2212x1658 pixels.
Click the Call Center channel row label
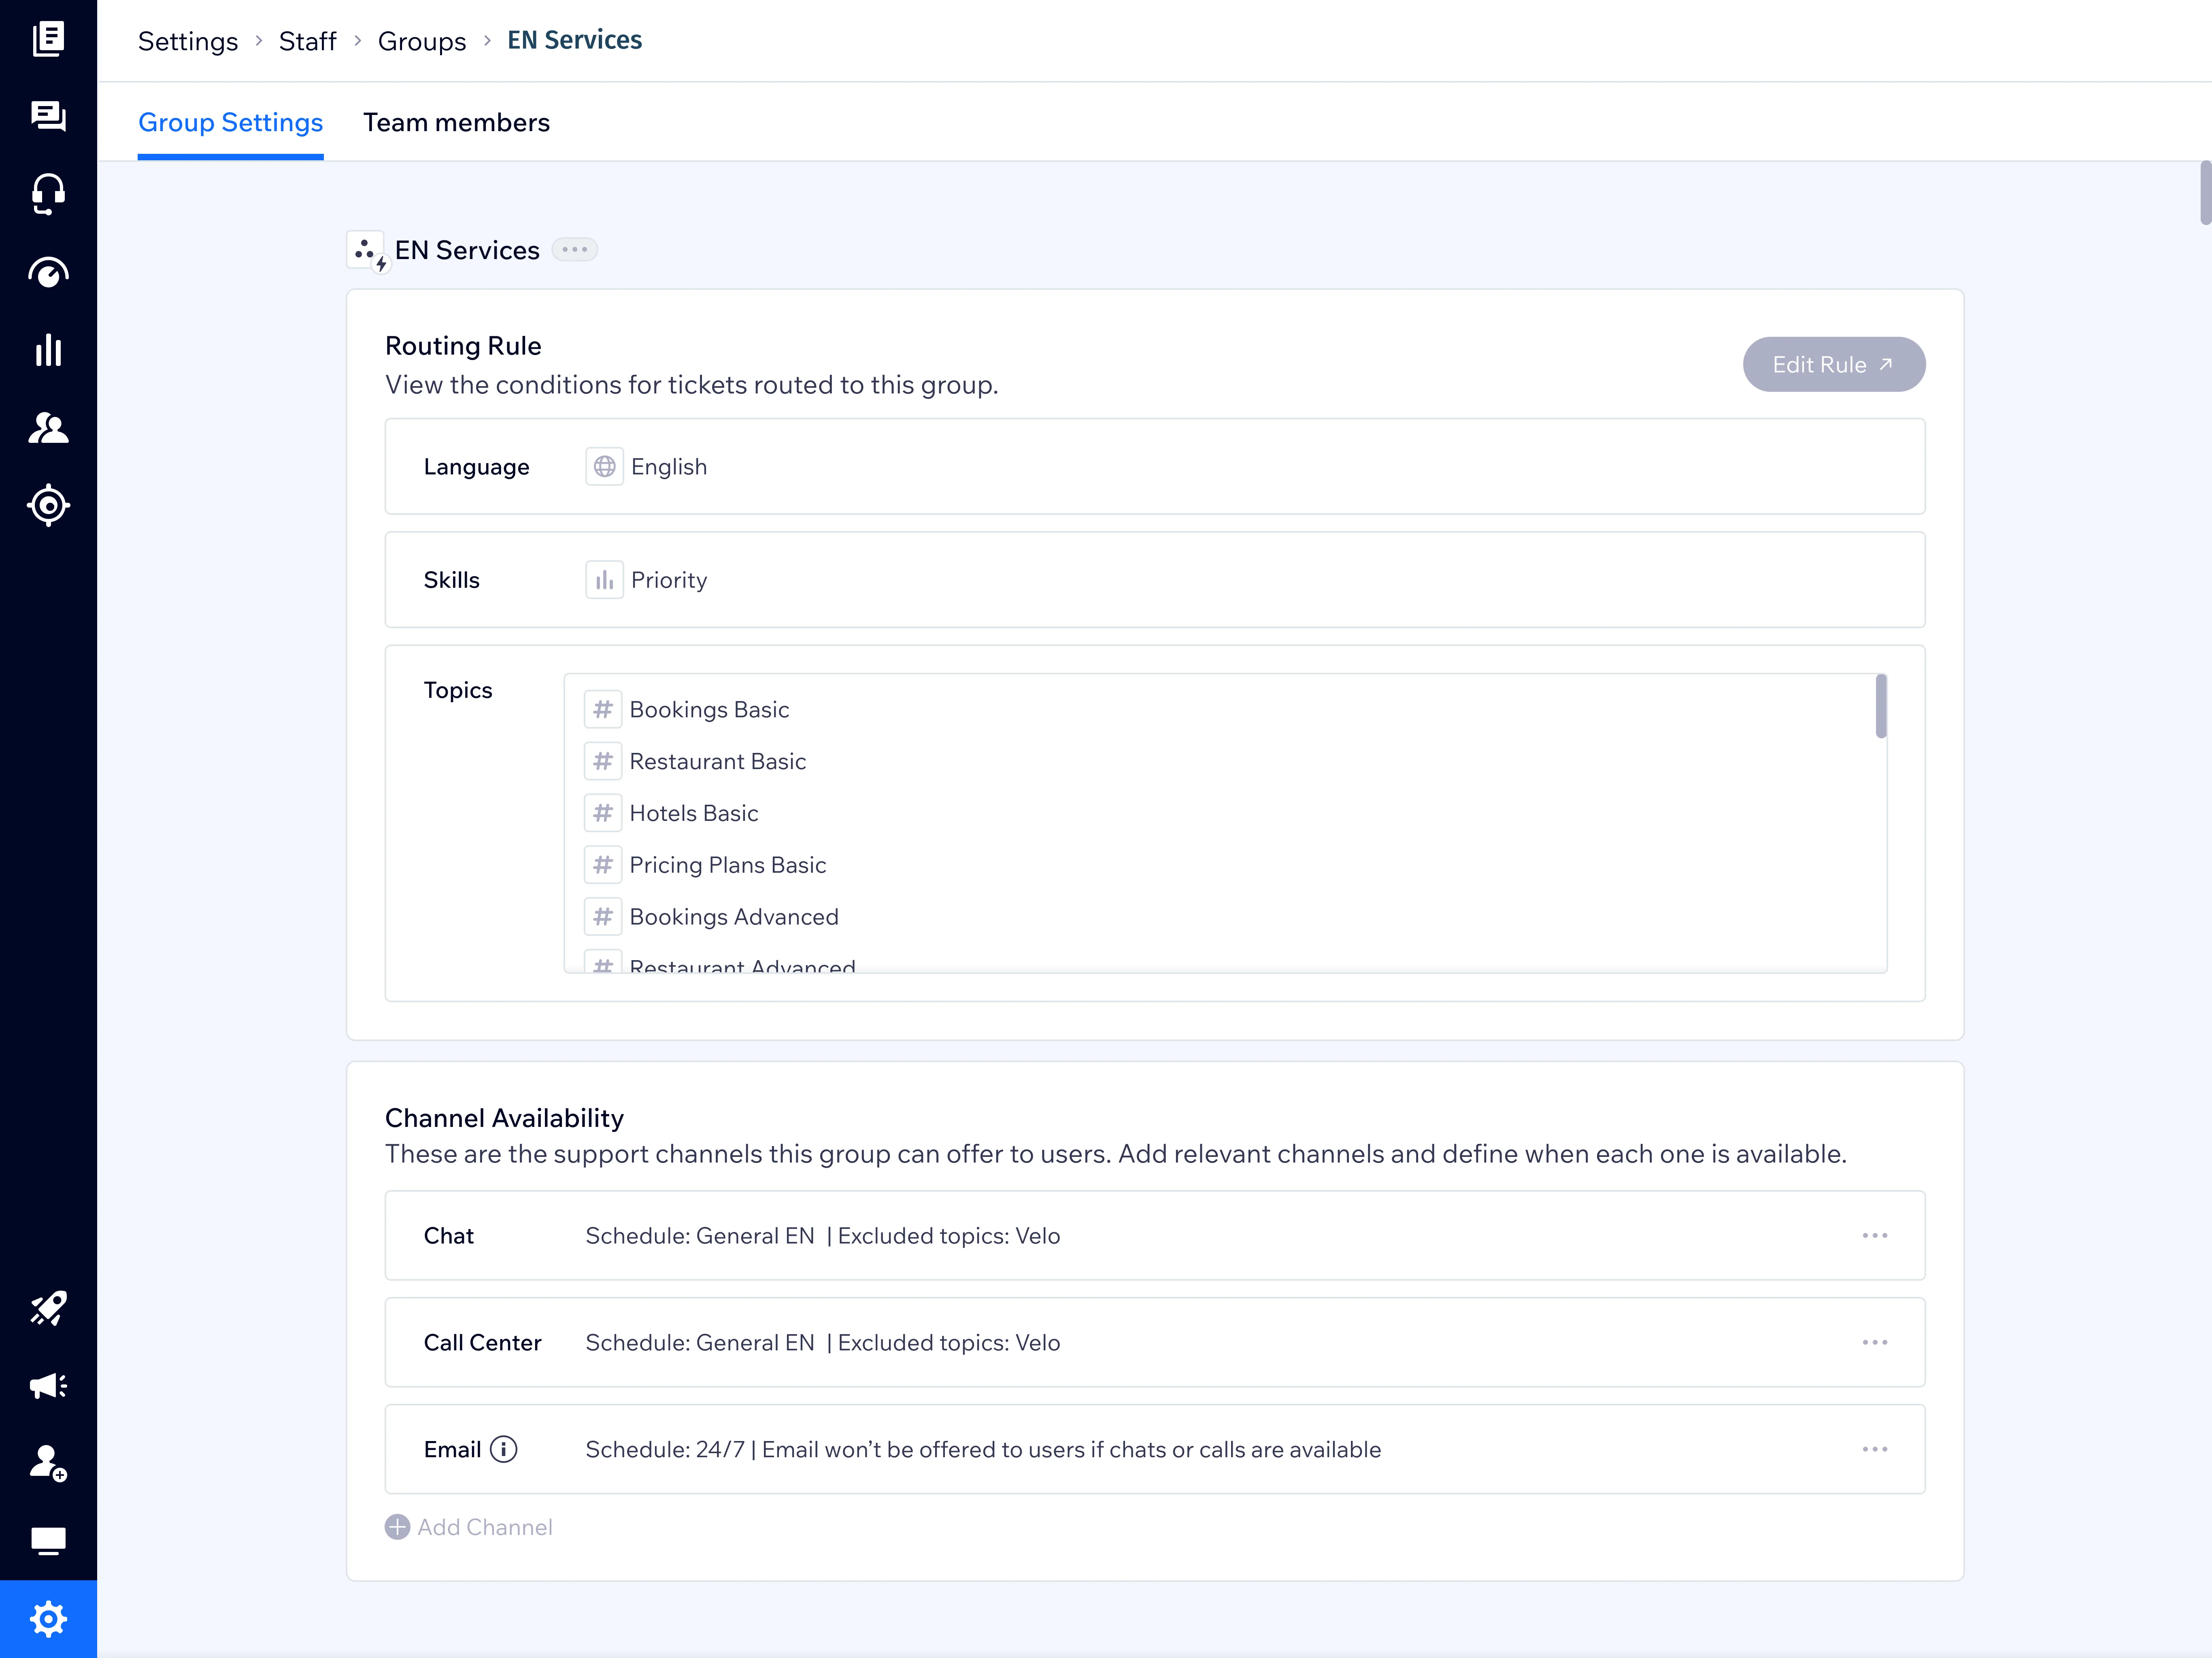[482, 1343]
